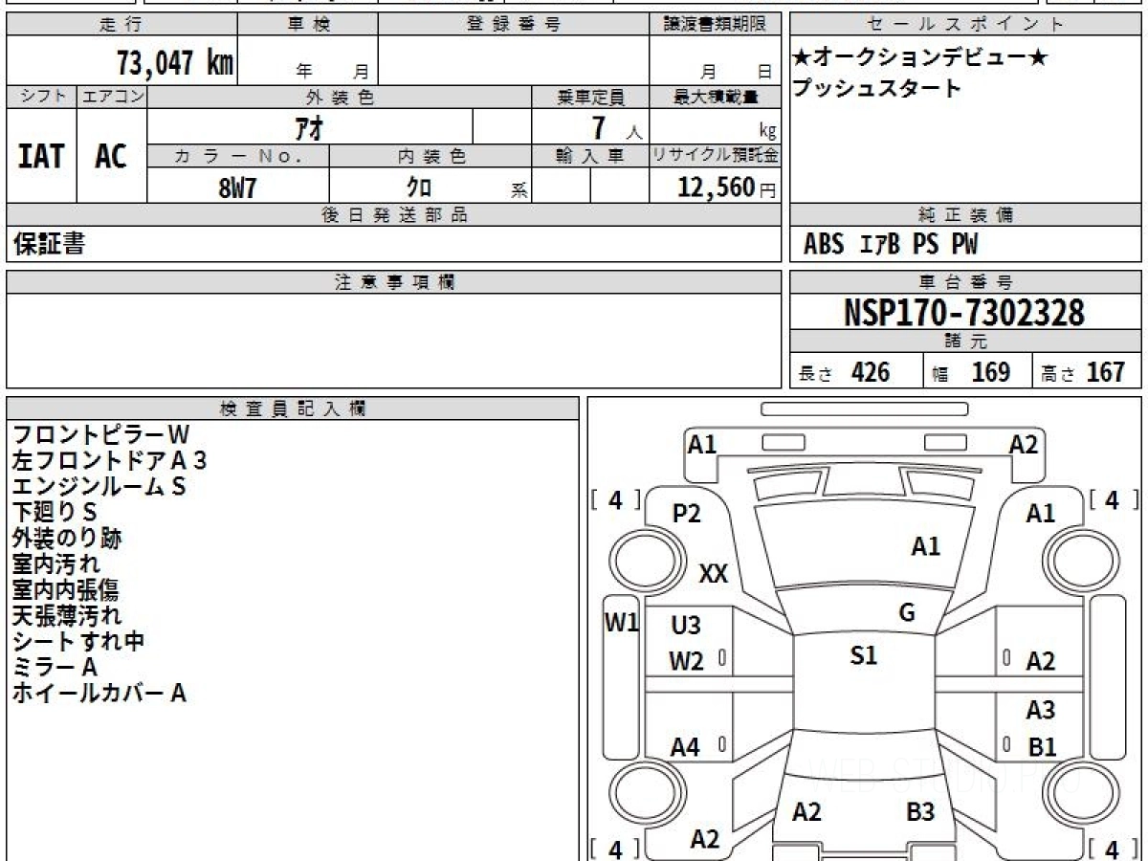The image size is (1148, 861).
Task: Select the 車検 header cell
Action: pos(307,25)
